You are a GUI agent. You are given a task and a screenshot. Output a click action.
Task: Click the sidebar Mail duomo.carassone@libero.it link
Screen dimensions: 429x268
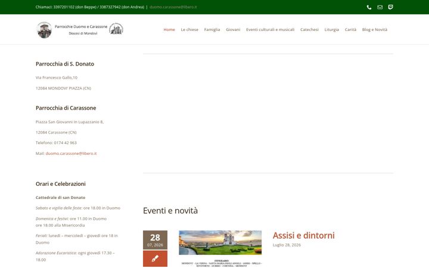71,154
